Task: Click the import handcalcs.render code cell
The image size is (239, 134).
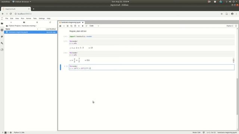Action: point(152,36)
